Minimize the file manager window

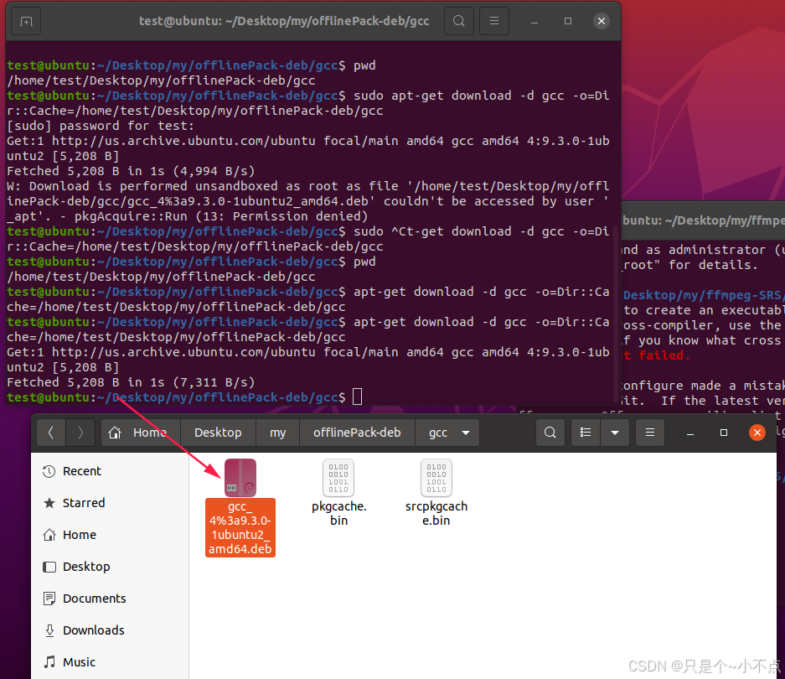click(689, 433)
